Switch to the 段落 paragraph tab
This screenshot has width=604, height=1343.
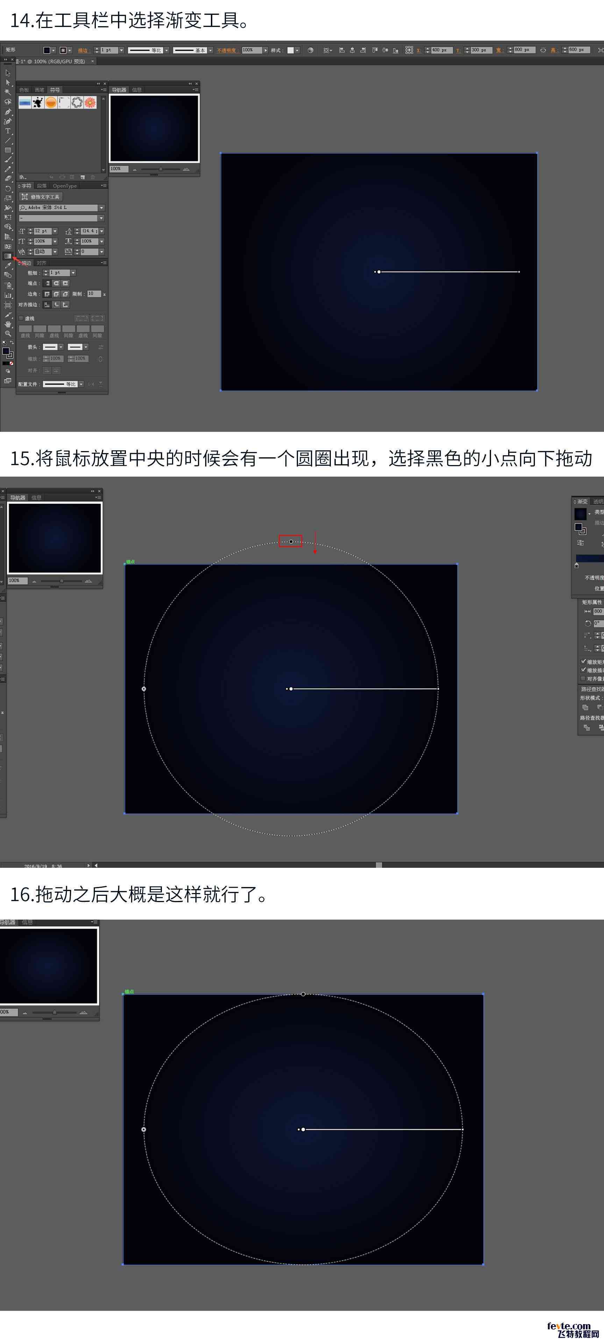tap(42, 185)
